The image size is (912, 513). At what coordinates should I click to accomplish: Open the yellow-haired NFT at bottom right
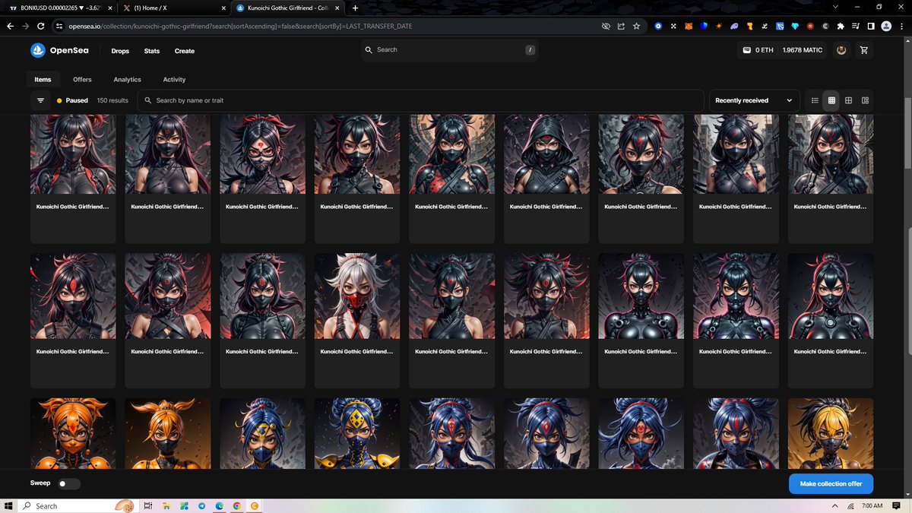pyautogui.click(x=831, y=433)
